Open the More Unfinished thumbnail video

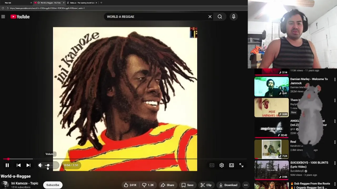tap(271, 108)
